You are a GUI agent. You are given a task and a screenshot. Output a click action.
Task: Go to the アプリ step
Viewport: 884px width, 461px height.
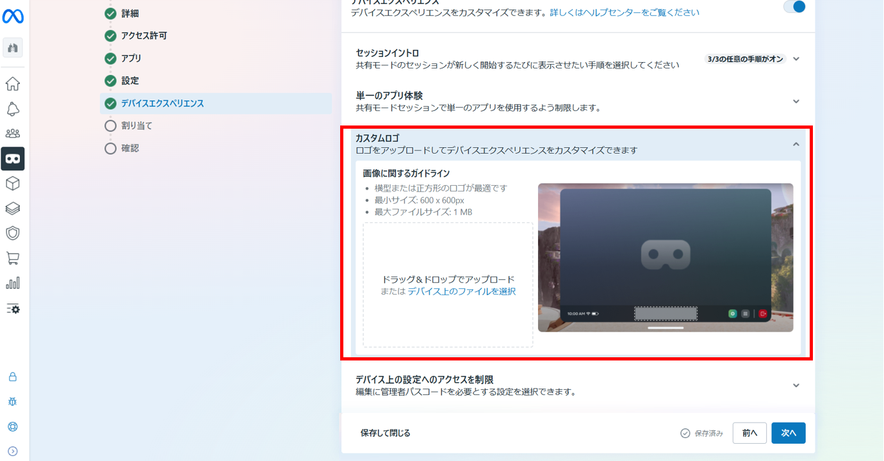coord(131,58)
